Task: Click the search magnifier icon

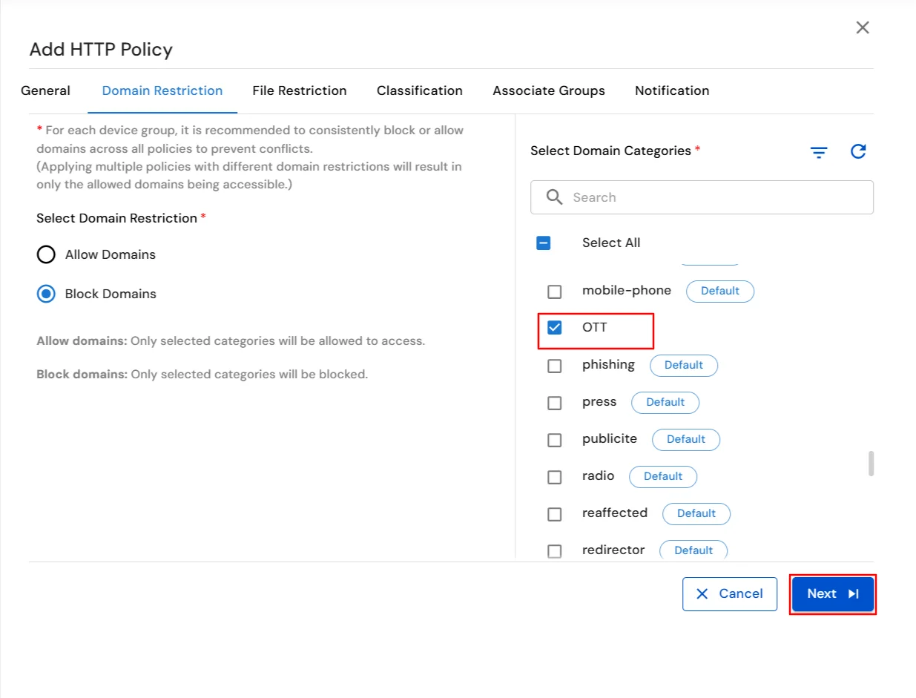Action: (553, 197)
